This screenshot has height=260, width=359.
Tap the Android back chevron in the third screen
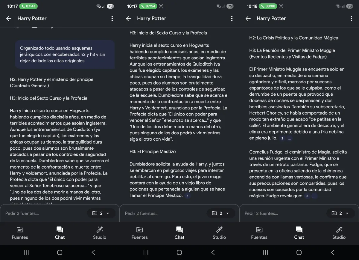point(332,252)
